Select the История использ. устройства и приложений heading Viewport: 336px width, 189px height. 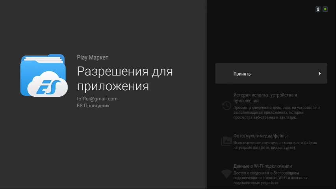(x=265, y=98)
